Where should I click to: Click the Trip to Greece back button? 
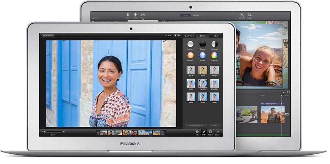point(48,36)
